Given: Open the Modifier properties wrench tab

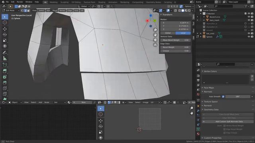Looking at the screenshot, I should [x=198, y=111].
